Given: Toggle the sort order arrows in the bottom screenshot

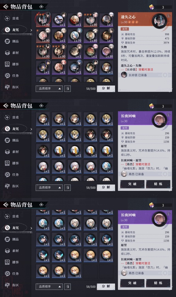Looking at the screenshot, I should [67, 287].
